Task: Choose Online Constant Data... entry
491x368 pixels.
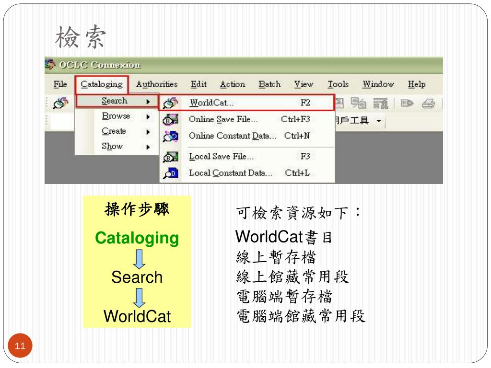Action: tap(247, 136)
